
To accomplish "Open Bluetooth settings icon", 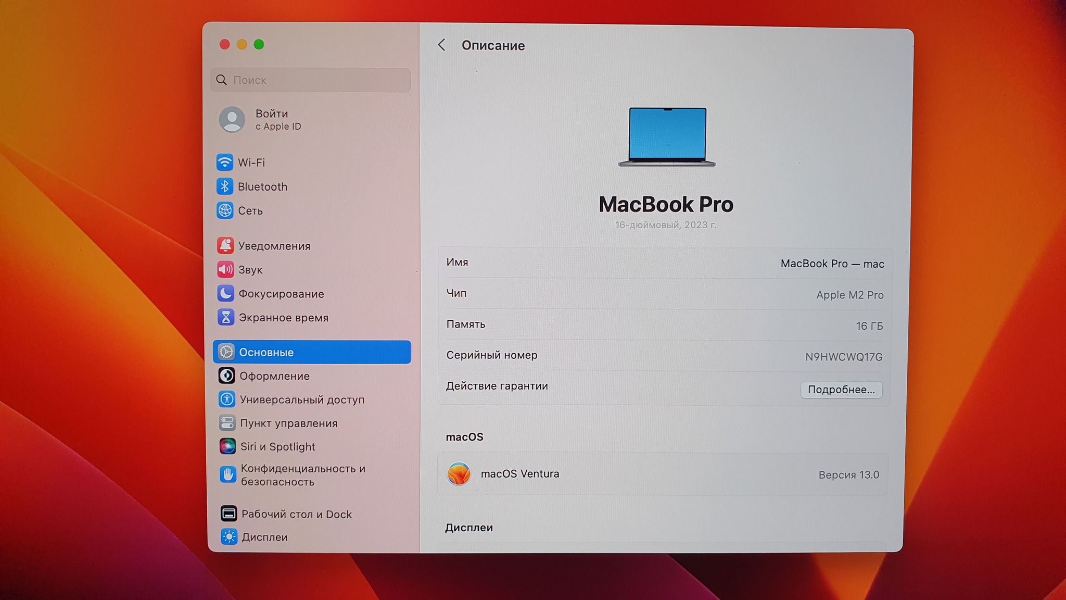I will click(x=225, y=186).
